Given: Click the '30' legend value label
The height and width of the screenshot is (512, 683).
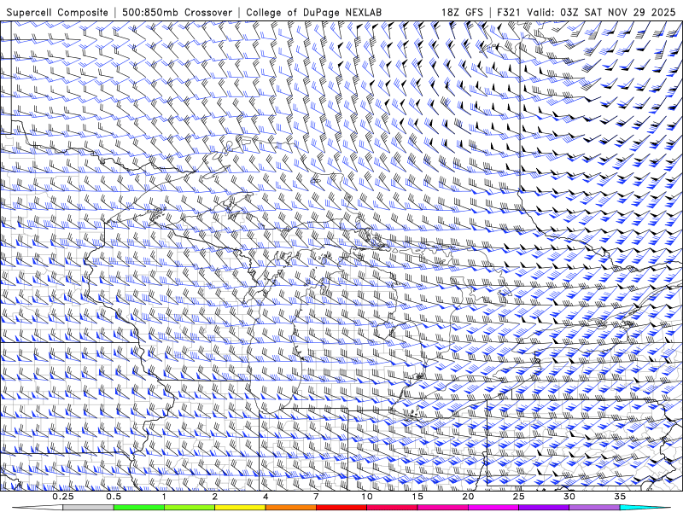Looking at the screenshot, I should (569, 497).
